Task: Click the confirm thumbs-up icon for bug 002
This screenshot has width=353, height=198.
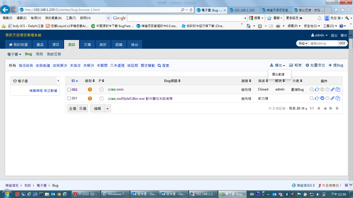Action: 317,89
